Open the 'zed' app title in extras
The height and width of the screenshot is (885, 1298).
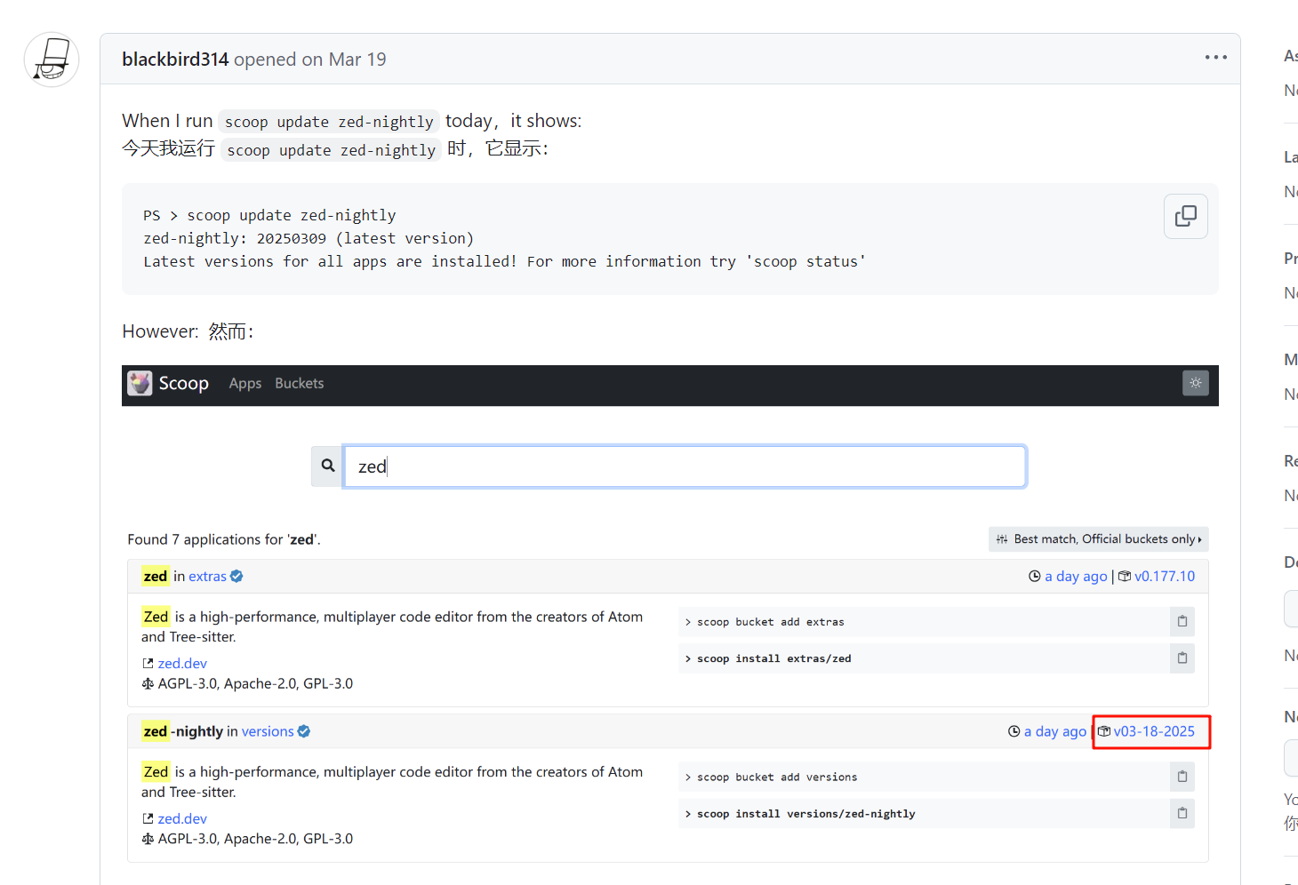tap(156, 577)
